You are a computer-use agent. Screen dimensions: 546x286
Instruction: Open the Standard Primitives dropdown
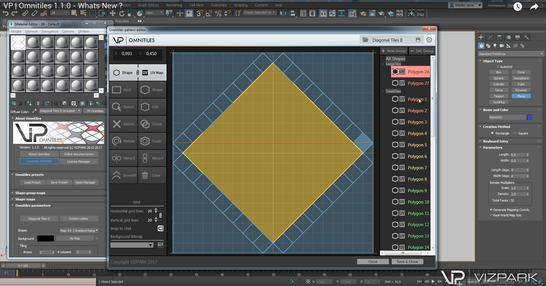pos(511,54)
